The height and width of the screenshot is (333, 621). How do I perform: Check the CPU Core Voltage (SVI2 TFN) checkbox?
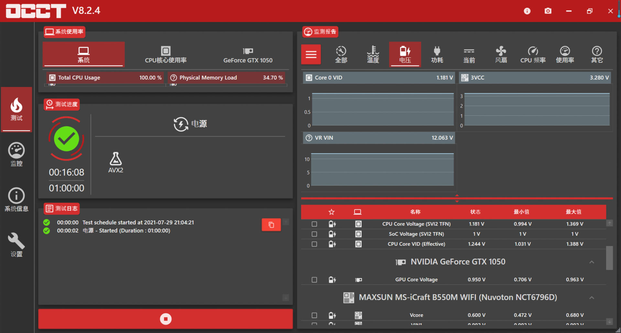tap(314, 224)
